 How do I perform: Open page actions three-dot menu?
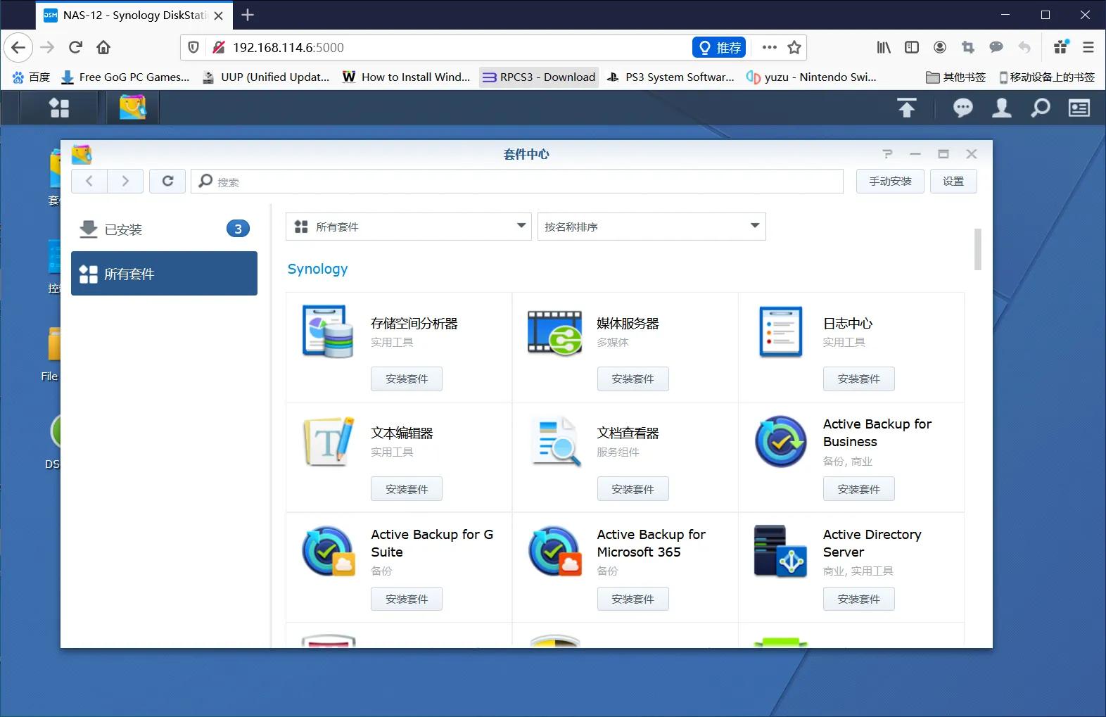point(770,47)
